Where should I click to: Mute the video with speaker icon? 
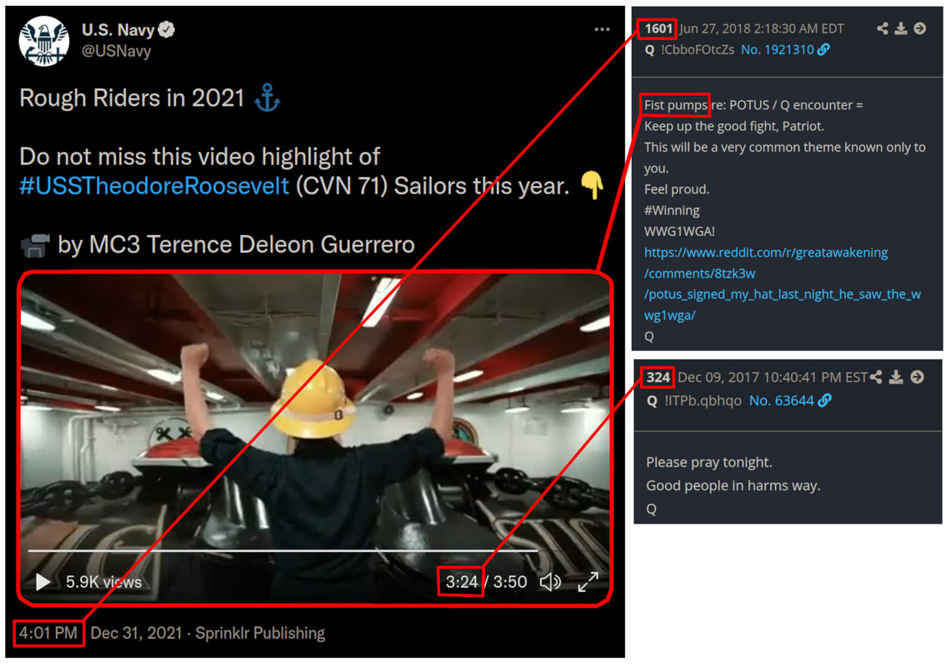(550, 582)
